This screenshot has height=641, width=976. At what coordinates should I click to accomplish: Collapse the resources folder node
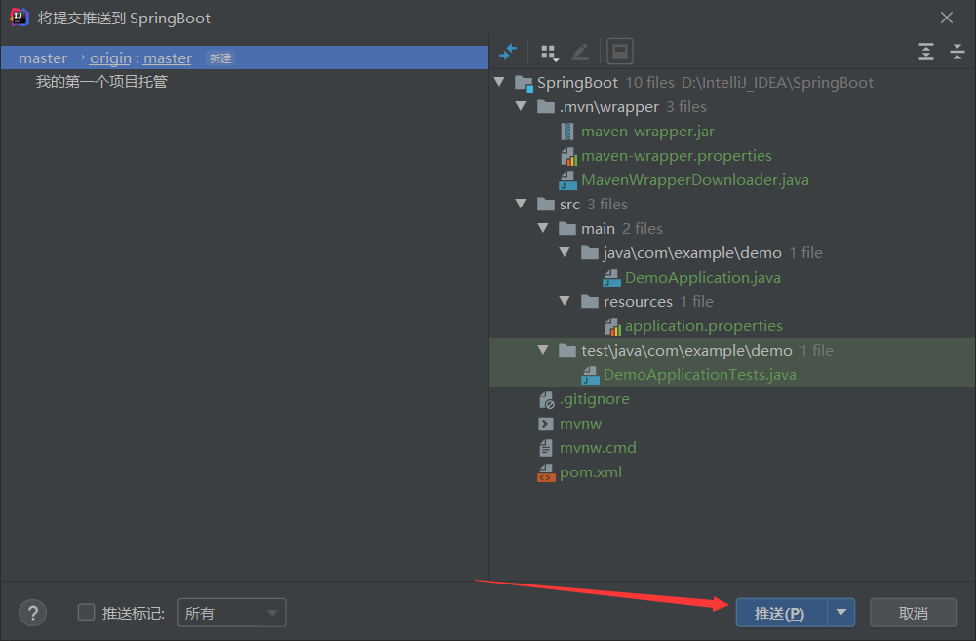click(565, 301)
